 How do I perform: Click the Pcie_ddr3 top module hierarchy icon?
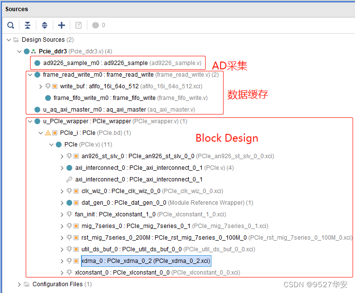[33, 51]
